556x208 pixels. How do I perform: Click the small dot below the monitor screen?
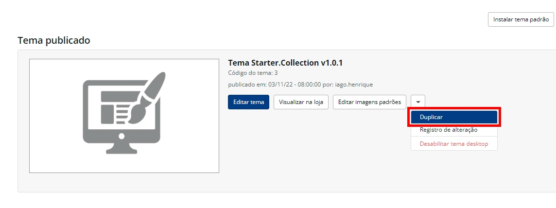tap(122, 136)
